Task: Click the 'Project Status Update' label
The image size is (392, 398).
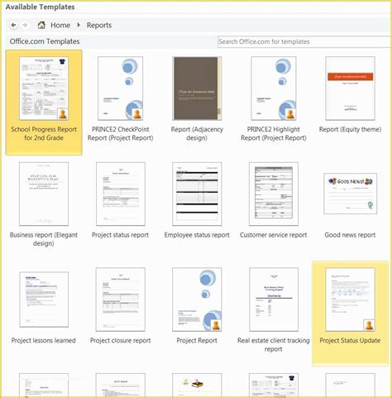Action: pyautogui.click(x=350, y=340)
